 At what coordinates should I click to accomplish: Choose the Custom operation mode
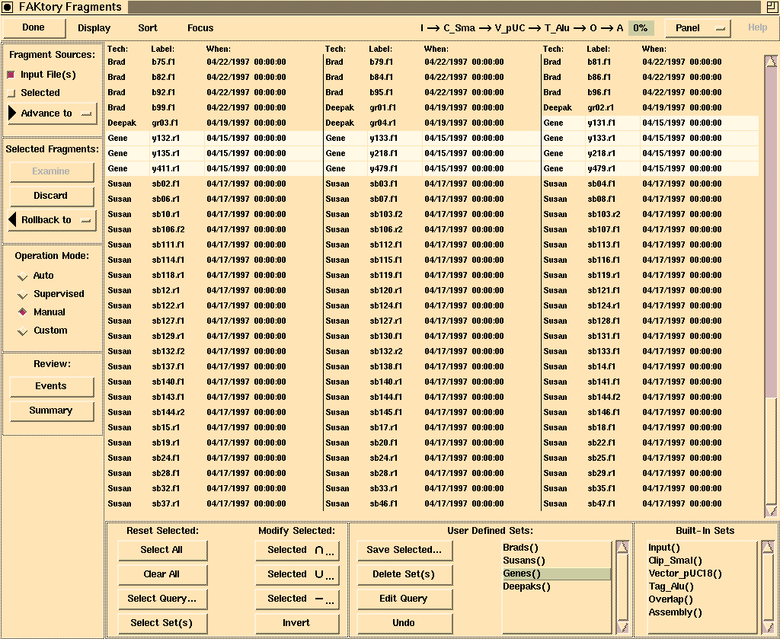point(23,331)
